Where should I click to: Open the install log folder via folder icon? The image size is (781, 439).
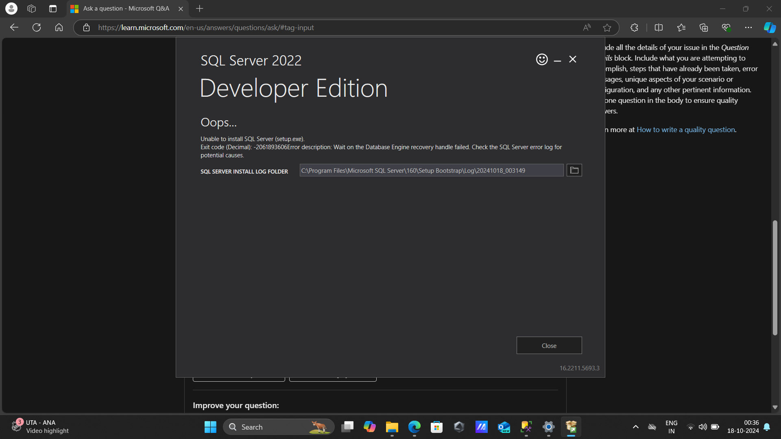574,170
